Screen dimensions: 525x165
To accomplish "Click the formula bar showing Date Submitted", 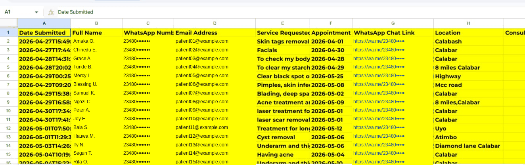I will (x=289, y=12).
